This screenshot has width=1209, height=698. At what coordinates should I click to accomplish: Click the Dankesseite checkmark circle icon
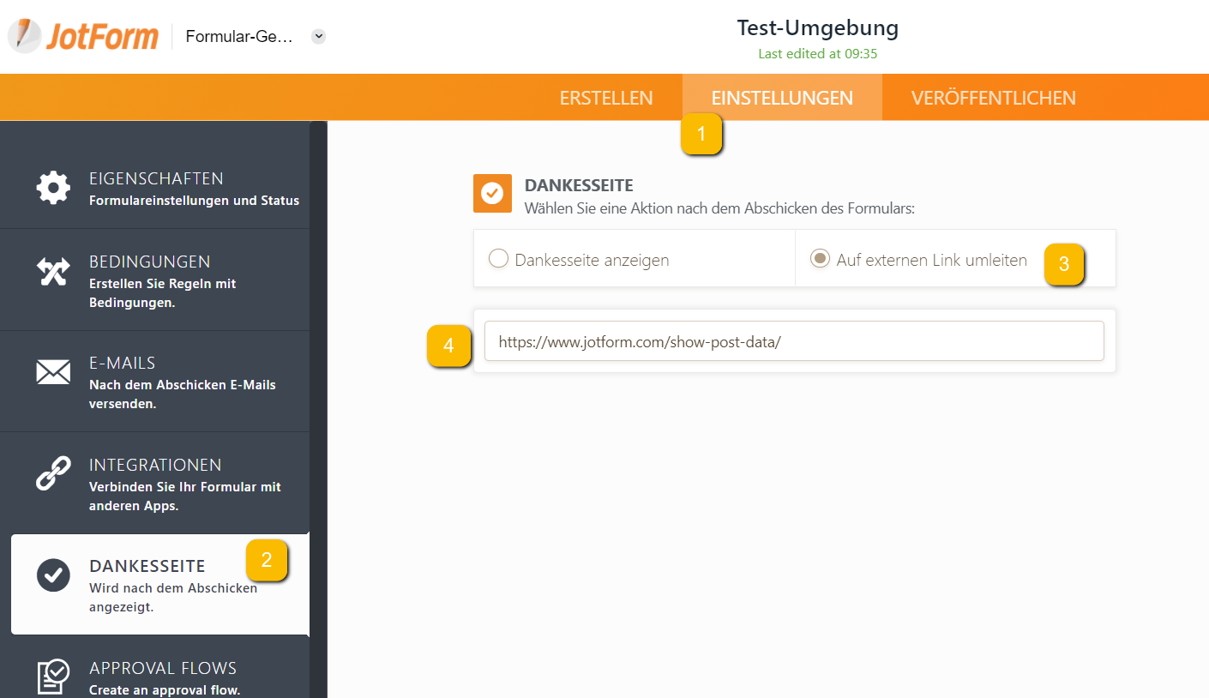(x=53, y=575)
